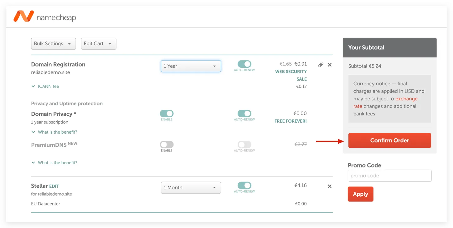Click the 'Domain Registration' heading

tap(58, 65)
